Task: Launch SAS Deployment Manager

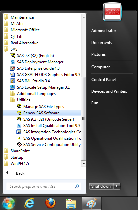Action: point(40,62)
